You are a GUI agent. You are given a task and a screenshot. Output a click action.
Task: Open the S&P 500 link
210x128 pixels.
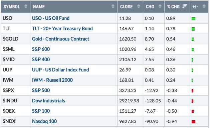click(x=41, y=90)
